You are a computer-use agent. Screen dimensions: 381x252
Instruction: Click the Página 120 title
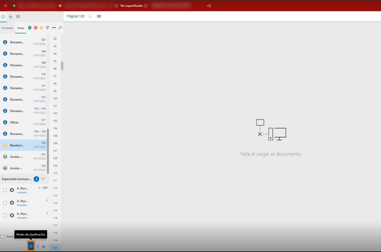[x=76, y=16]
